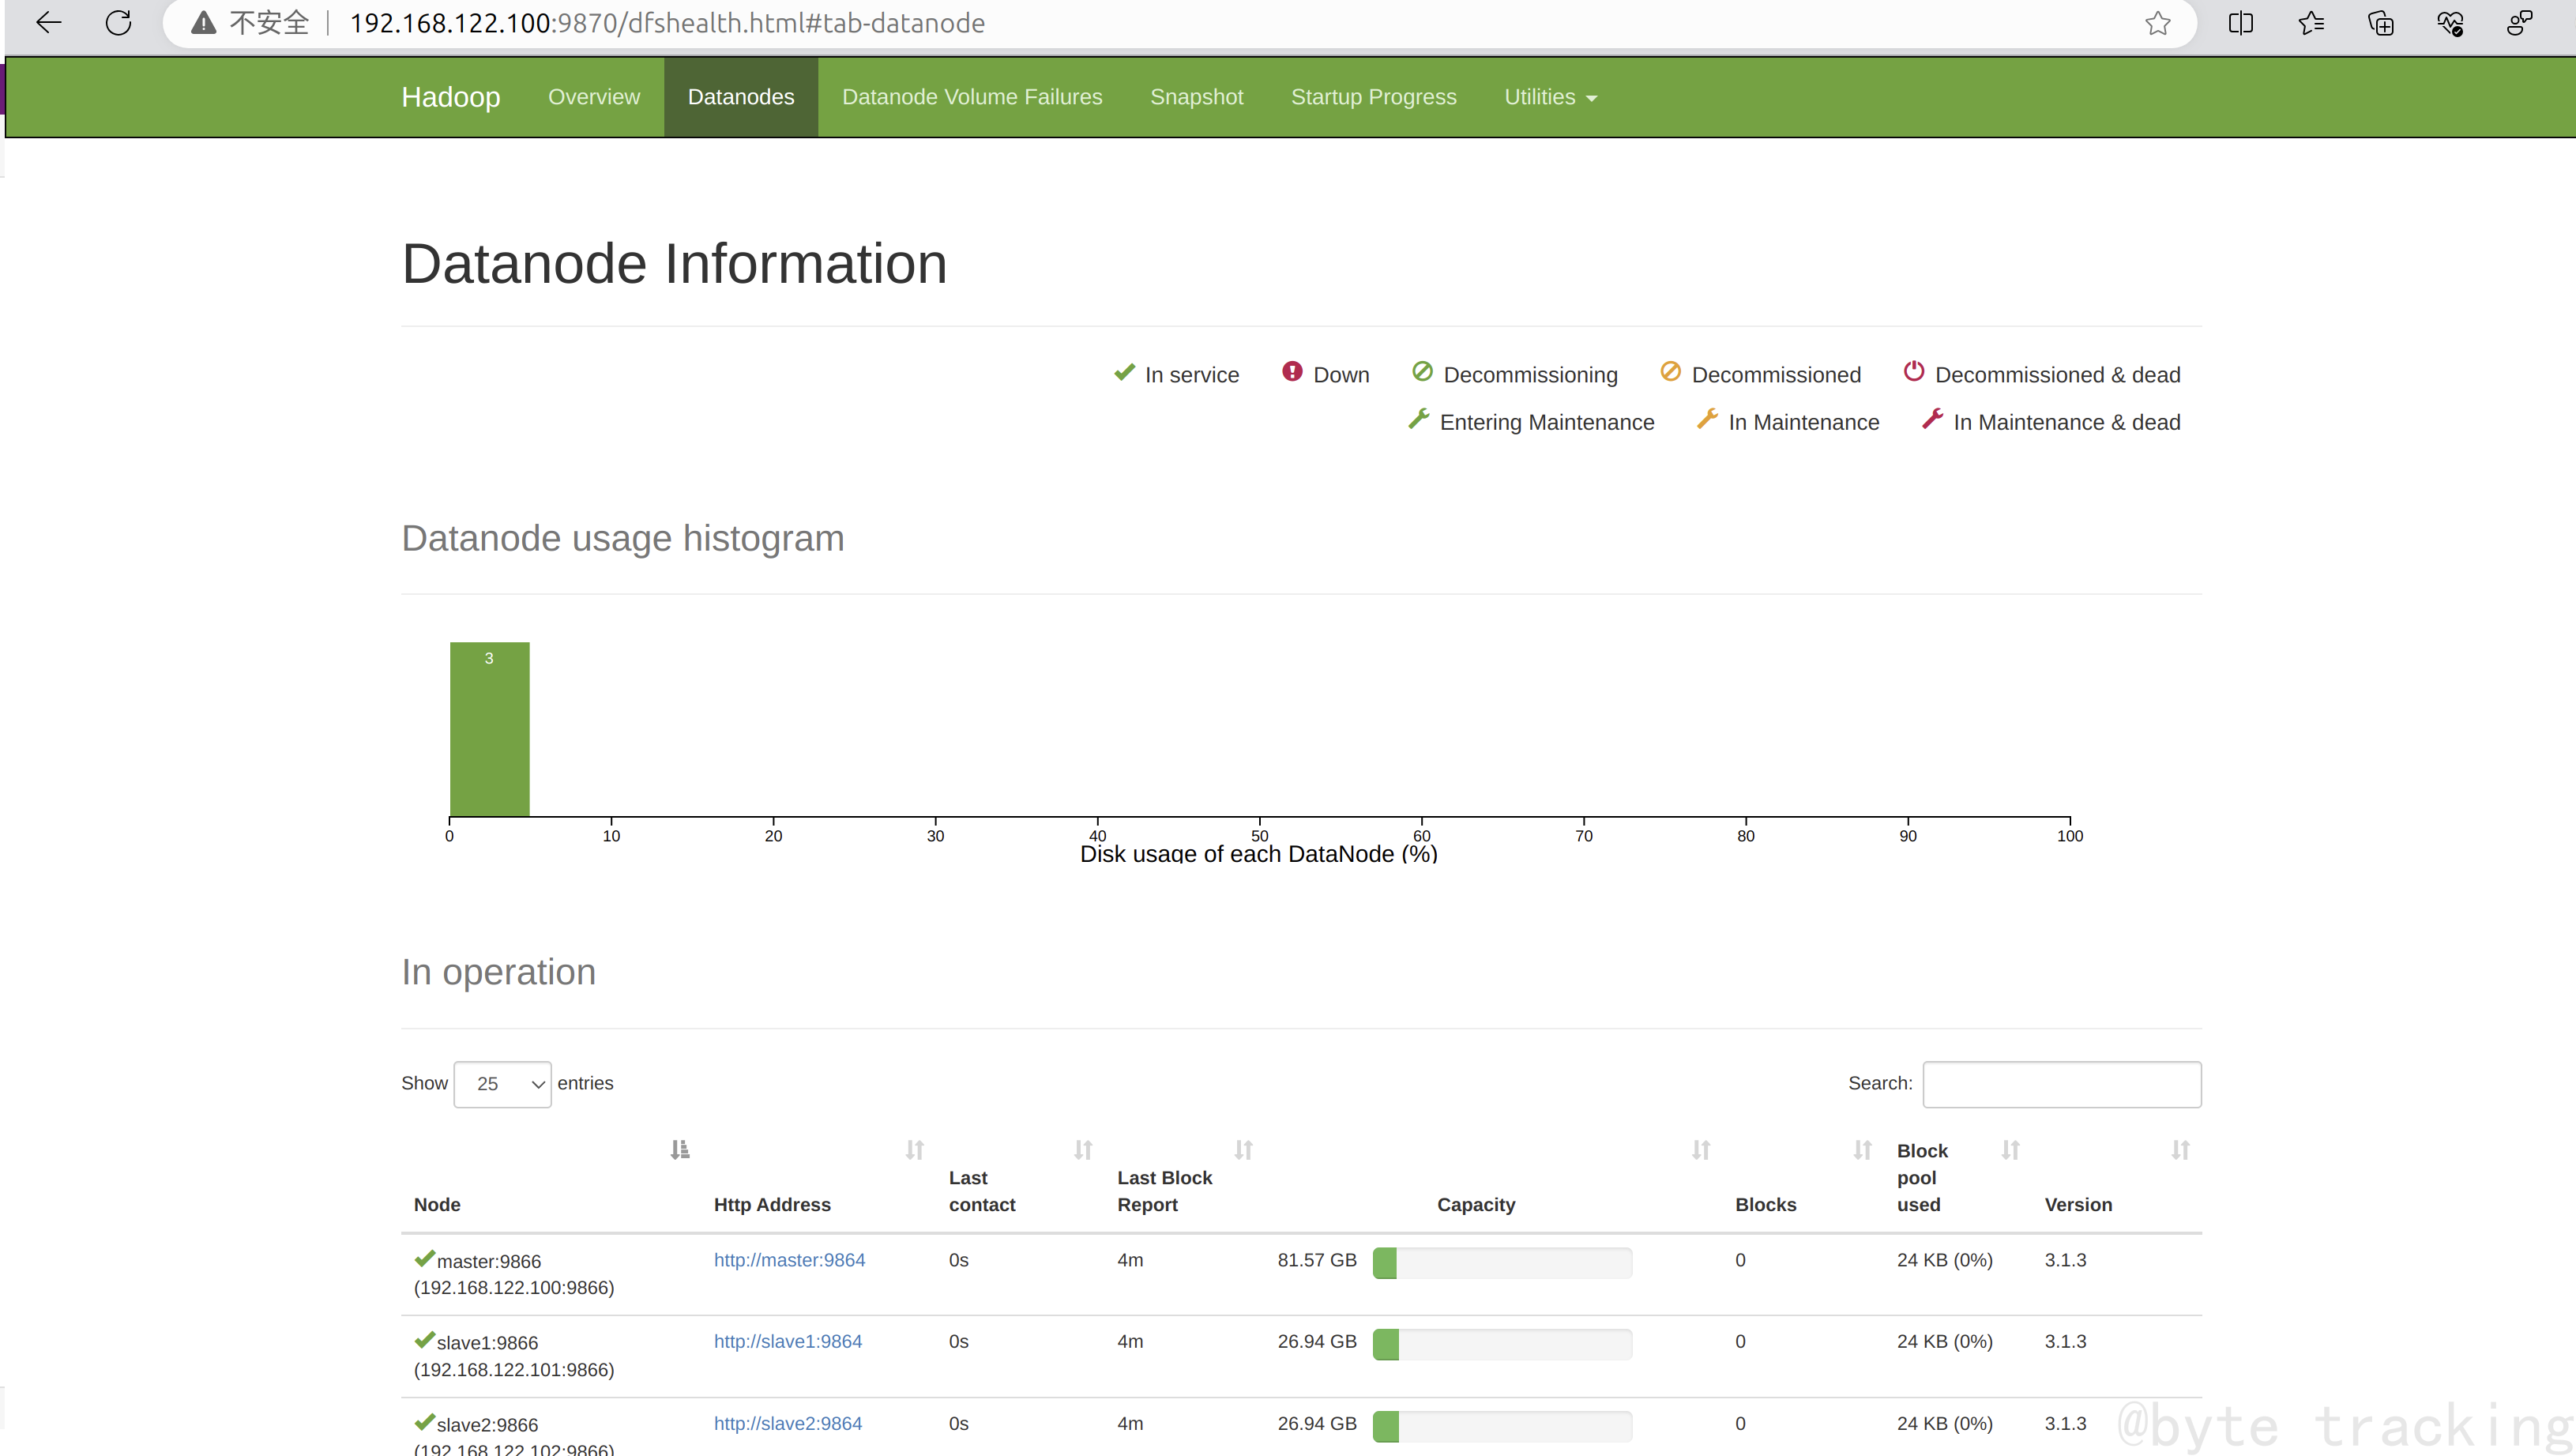This screenshot has height=1456, width=2576.
Task: Click the master node capacity progress bar
Action: tap(1502, 1263)
